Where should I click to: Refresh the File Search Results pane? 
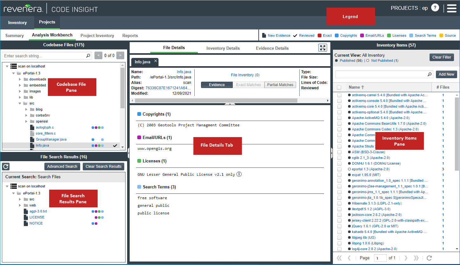click(x=5, y=166)
